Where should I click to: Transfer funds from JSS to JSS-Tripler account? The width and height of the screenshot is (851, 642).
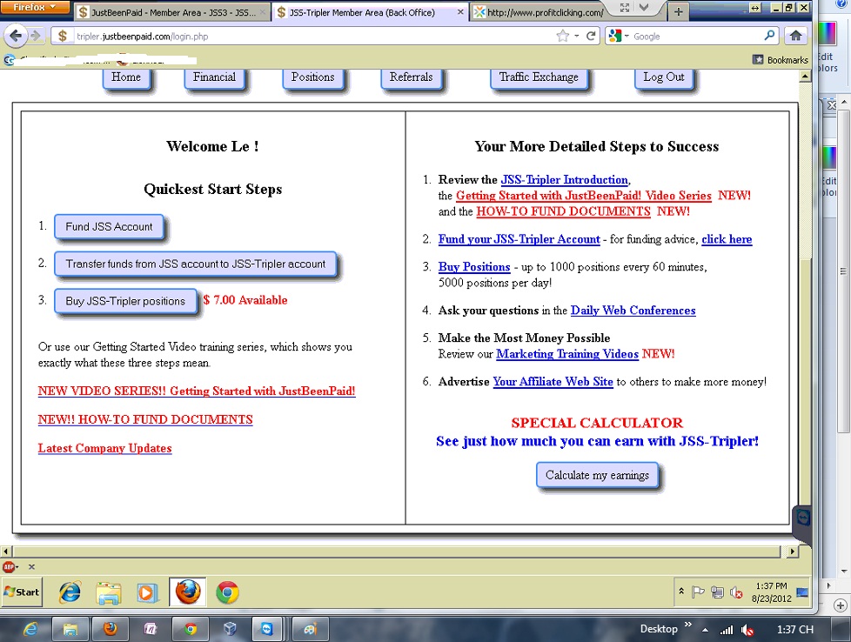[196, 264]
